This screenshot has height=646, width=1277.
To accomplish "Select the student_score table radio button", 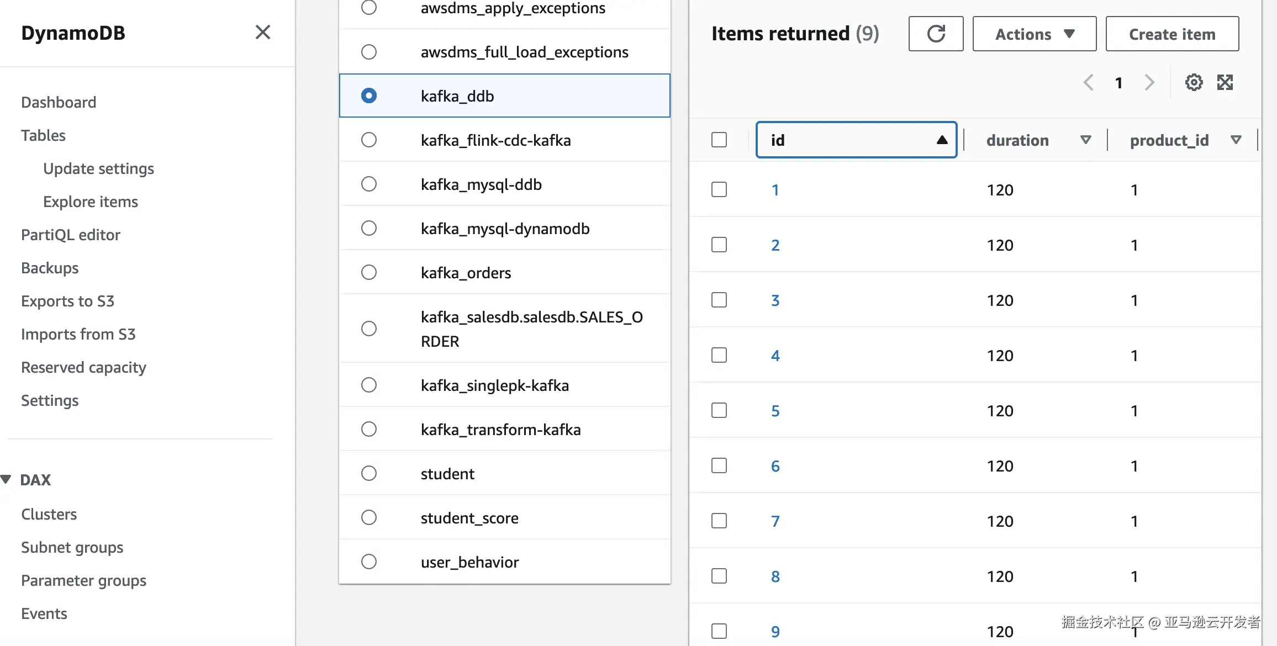I will [x=369, y=518].
